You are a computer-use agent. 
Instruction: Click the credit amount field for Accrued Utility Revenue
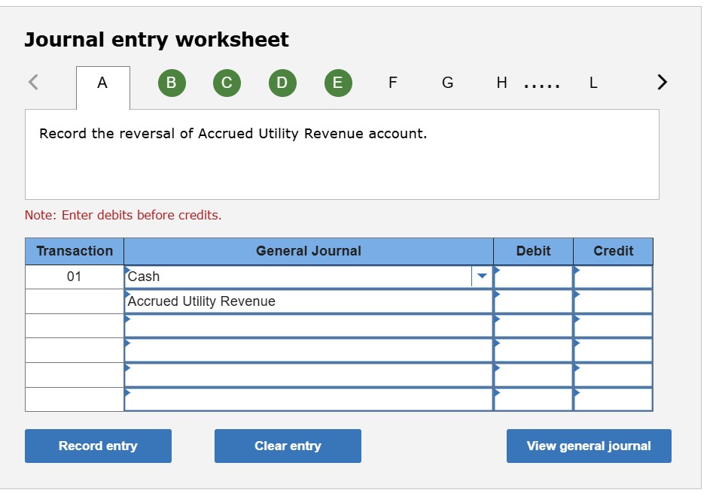click(614, 301)
